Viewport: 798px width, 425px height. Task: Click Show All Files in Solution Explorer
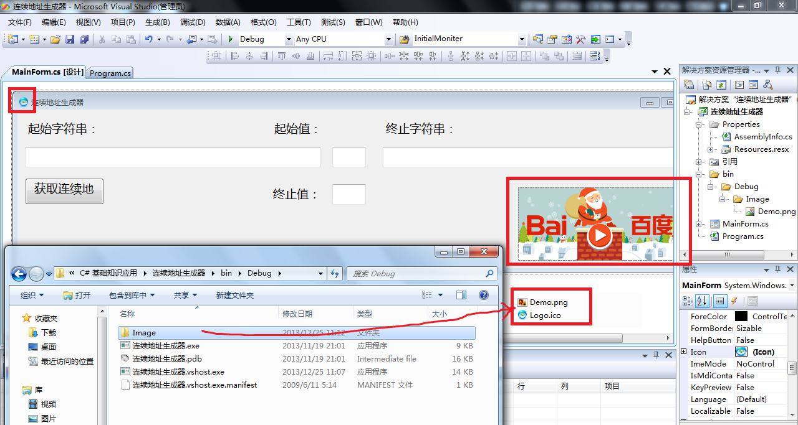(707, 85)
